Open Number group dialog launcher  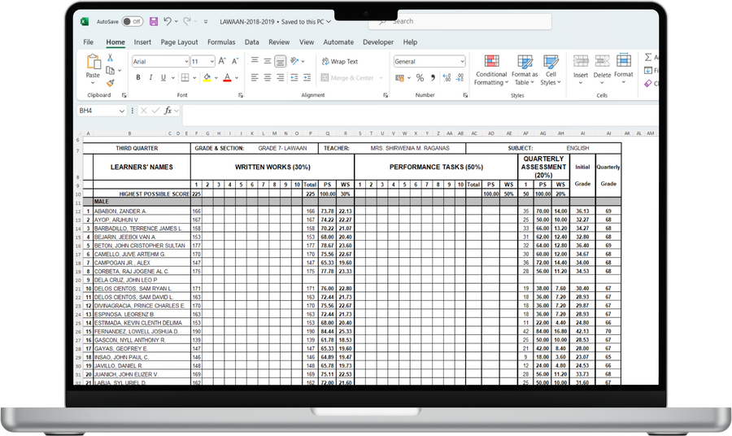[x=465, y=95]
